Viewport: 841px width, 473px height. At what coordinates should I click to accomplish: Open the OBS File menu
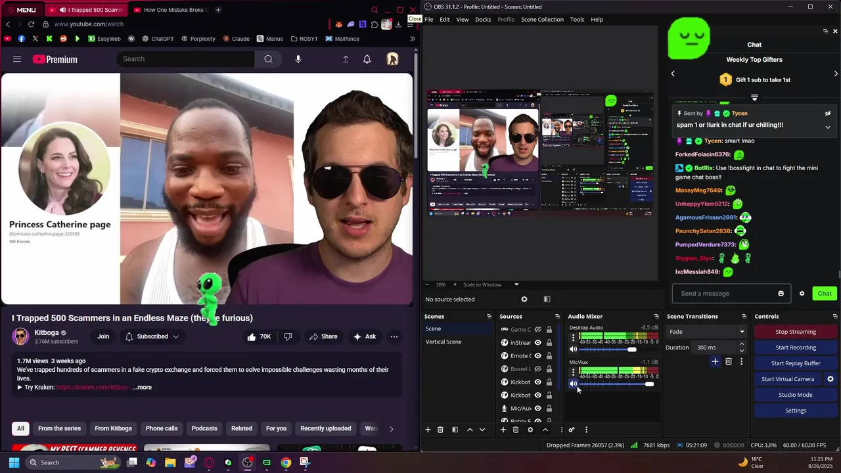pos(428,20)
